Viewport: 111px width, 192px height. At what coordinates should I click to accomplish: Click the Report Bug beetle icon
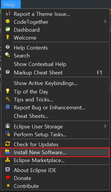coord(8,107)
